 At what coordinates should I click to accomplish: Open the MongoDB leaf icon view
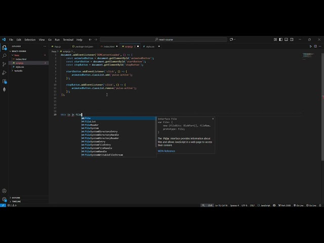point(4,90)
